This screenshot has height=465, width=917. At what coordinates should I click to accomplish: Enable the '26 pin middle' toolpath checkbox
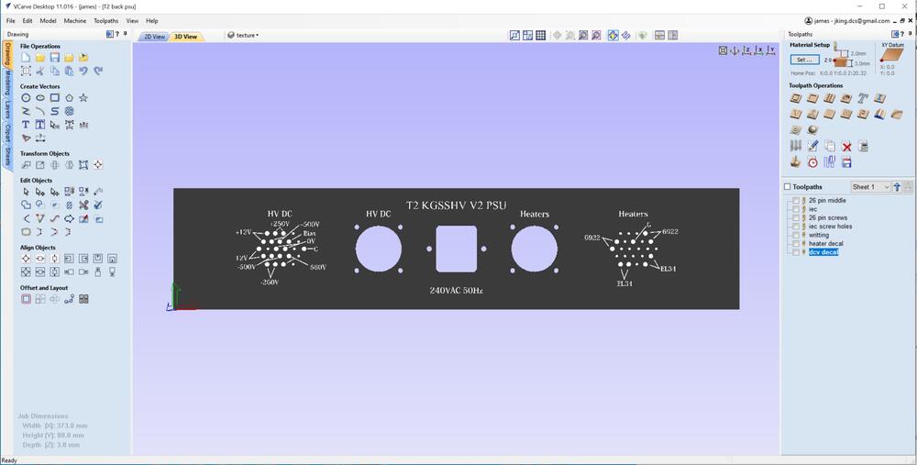tap(796, 200)
